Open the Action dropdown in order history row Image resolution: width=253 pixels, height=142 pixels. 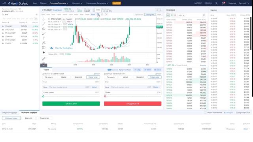click(x=246, y=129)
